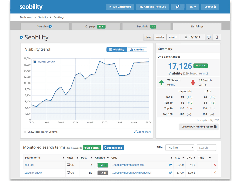Click the red down arrow icon
The width and height of the screenshot is (241, 181).
tap(193, 83)
